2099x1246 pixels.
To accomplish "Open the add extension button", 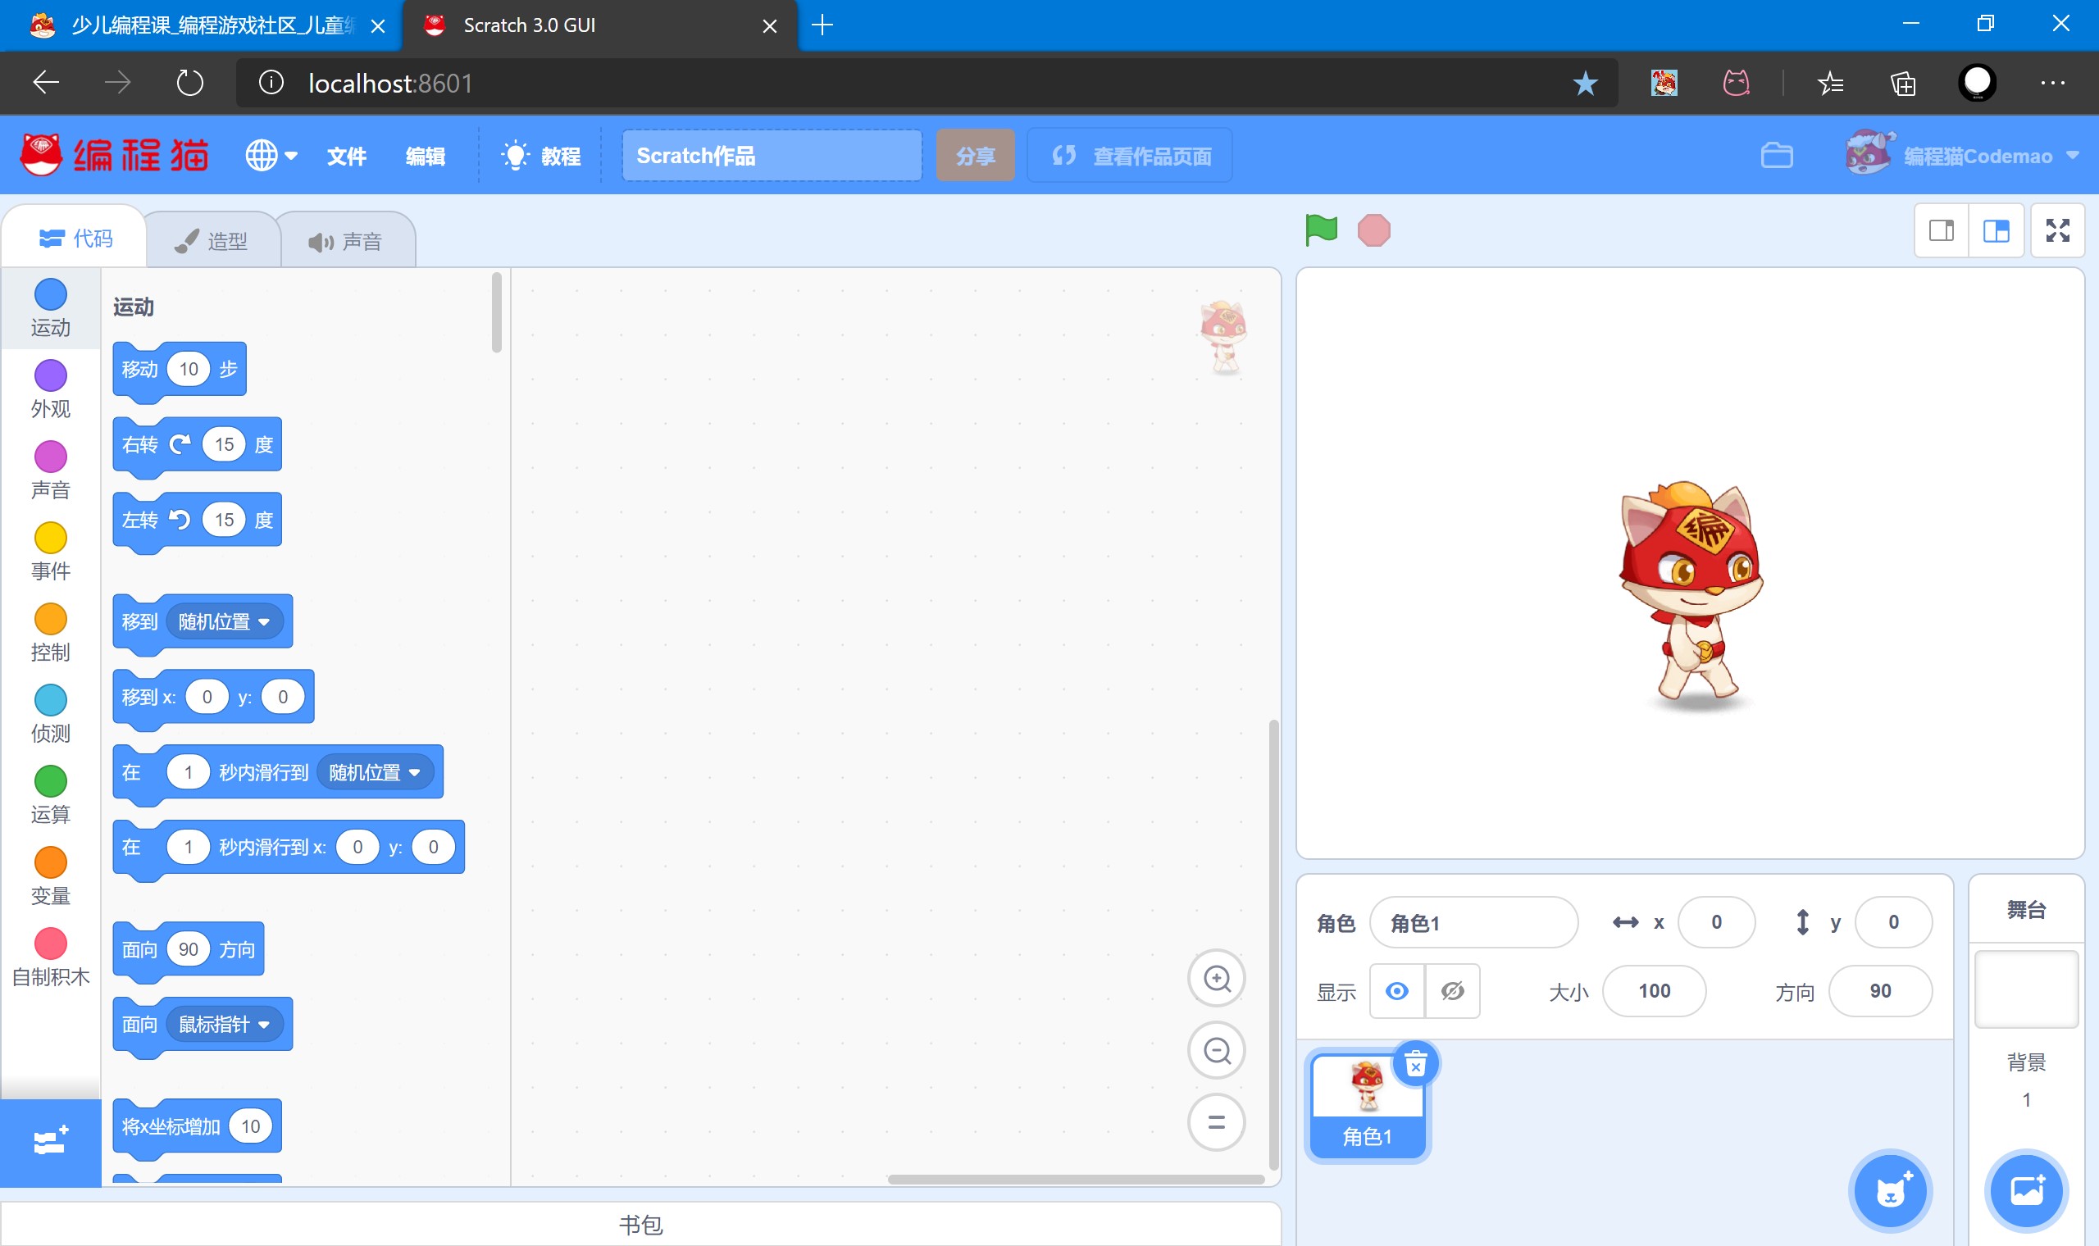I will [x=50, y=1142].
